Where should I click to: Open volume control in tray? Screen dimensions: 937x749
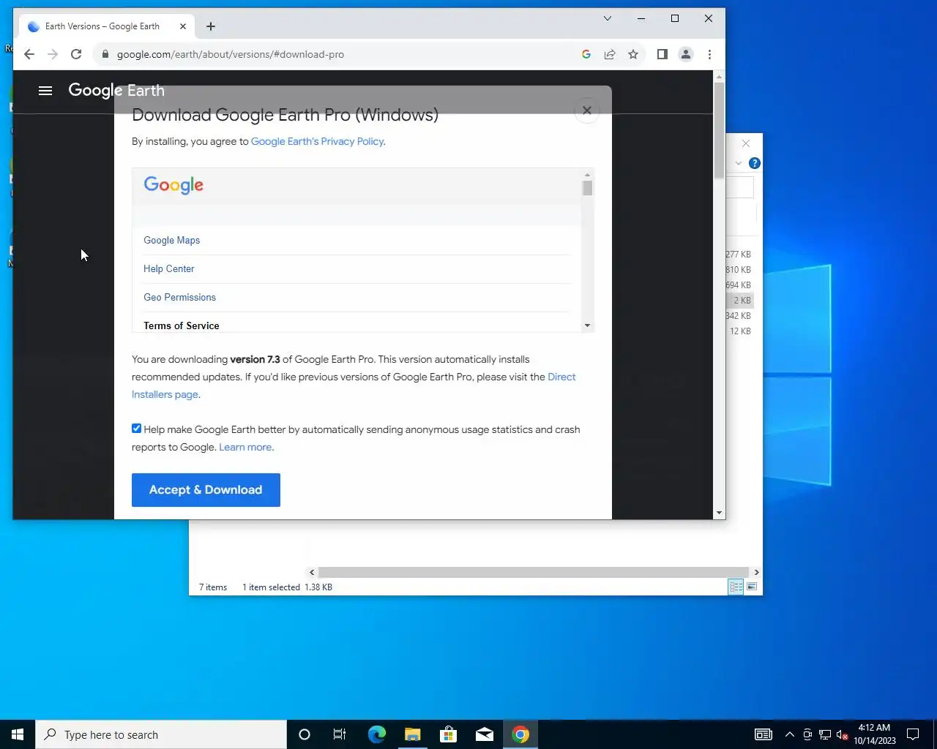click(842, 734)
